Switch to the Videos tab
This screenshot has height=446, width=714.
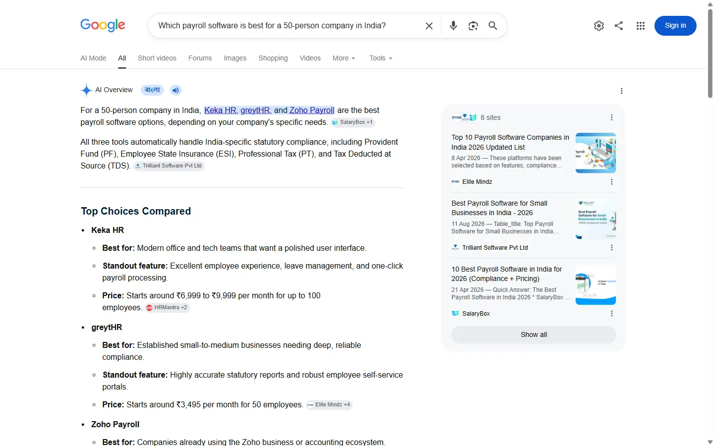(x=310, y=58)
